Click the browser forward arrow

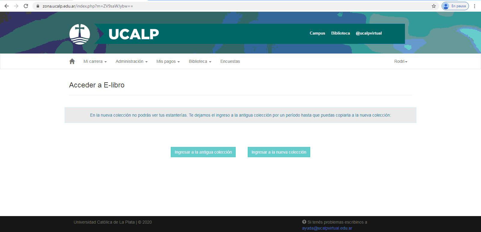[x=16, y=6]
